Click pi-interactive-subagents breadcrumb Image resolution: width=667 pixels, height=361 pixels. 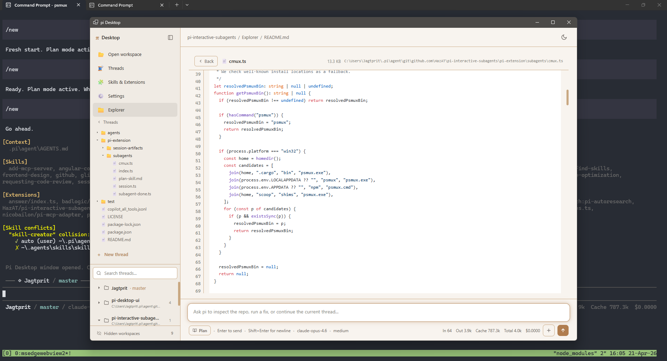211,38
